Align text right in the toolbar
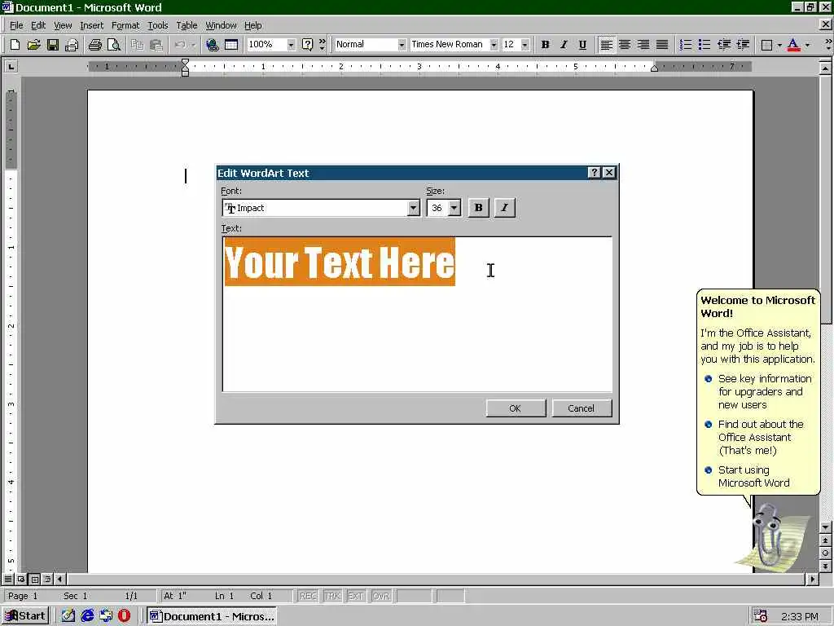Viewport: 834px width, 626px height. point(643,45)
